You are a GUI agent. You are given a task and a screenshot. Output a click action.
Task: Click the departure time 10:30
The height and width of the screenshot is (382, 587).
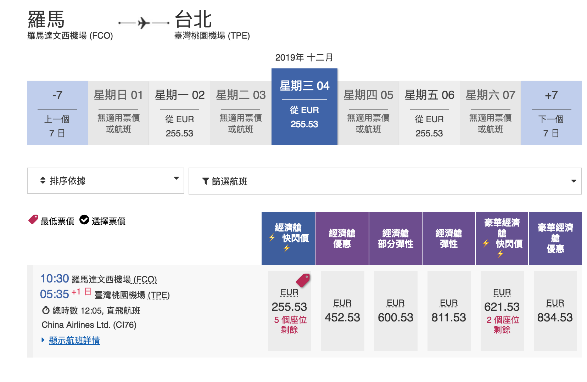point(55,279)
